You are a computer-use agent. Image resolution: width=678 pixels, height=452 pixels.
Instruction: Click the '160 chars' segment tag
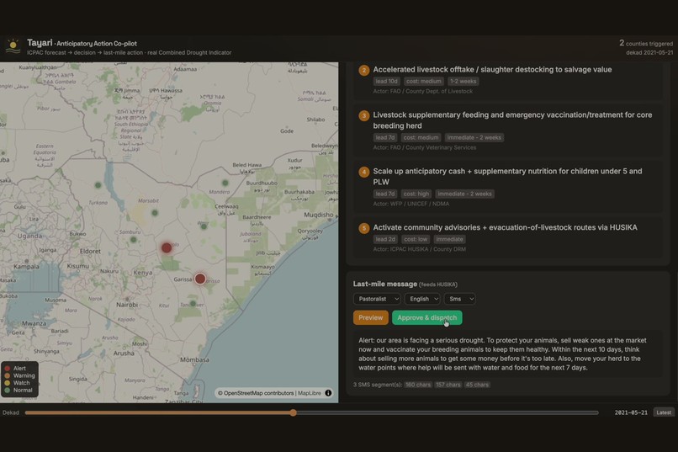pyautogui.click(x=418, y=385)
